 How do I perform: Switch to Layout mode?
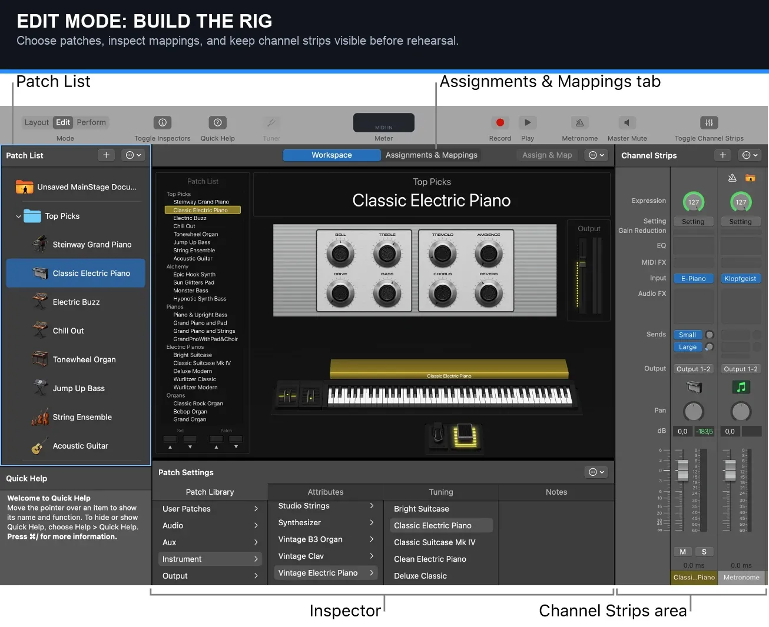[37, 122]
